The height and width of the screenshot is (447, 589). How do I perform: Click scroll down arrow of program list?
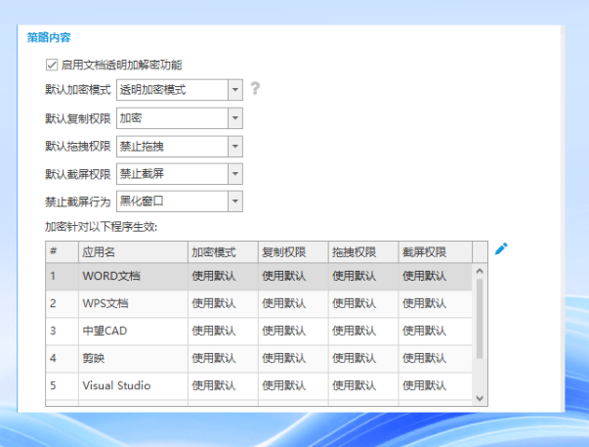[x=480, y=398]
